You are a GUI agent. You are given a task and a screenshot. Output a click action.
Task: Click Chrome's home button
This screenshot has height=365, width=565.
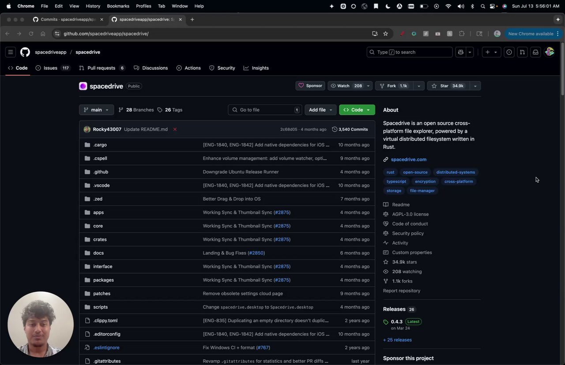(43, 34)
